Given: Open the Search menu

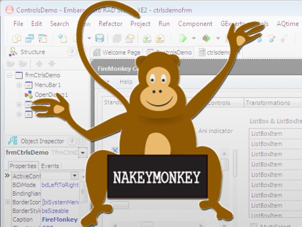Looking at the screenshot, I should pos(59,24).
